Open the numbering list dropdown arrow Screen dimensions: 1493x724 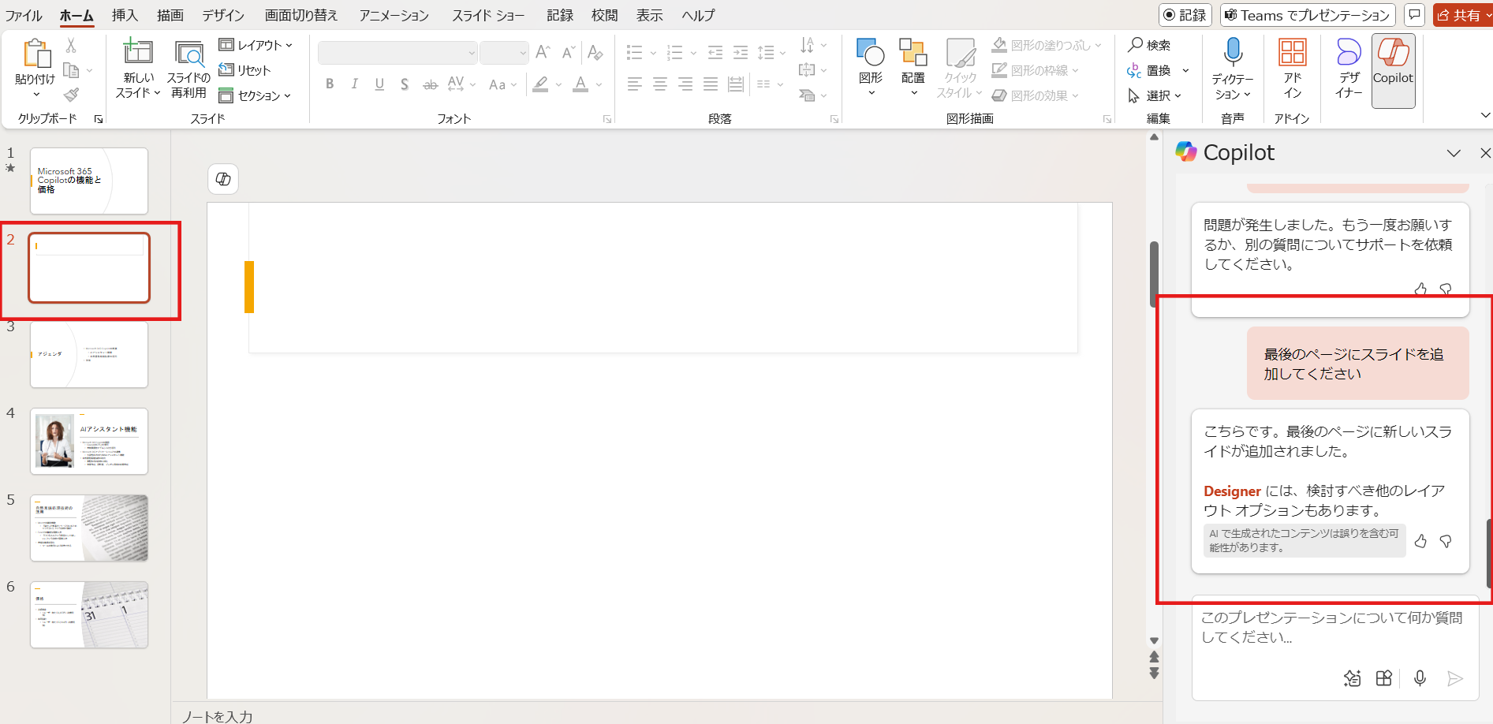(x=693, y=53)
